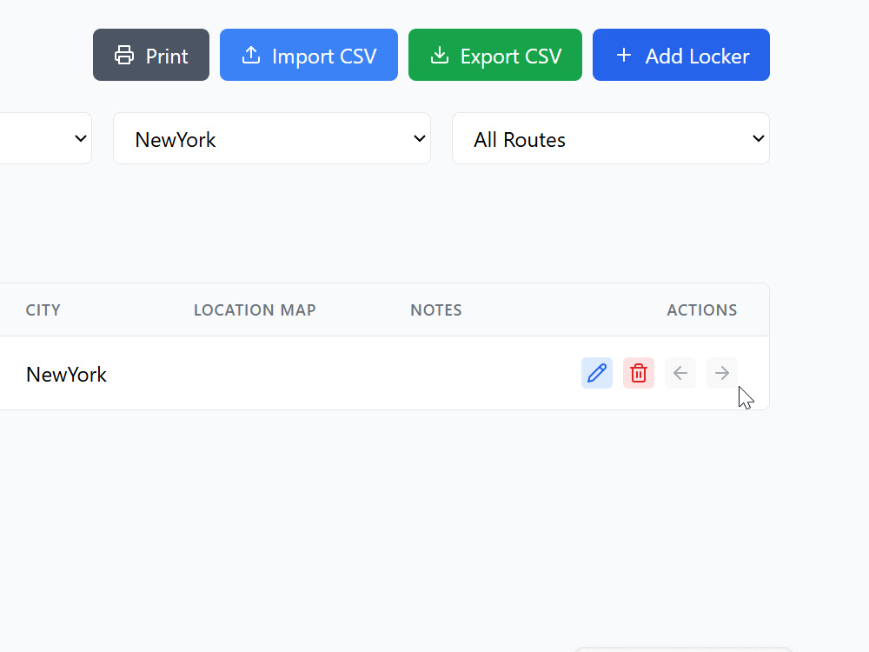Select the NewYork cell in the table
The width and height of the screenshot is (869, 652).
pos(67,375)
